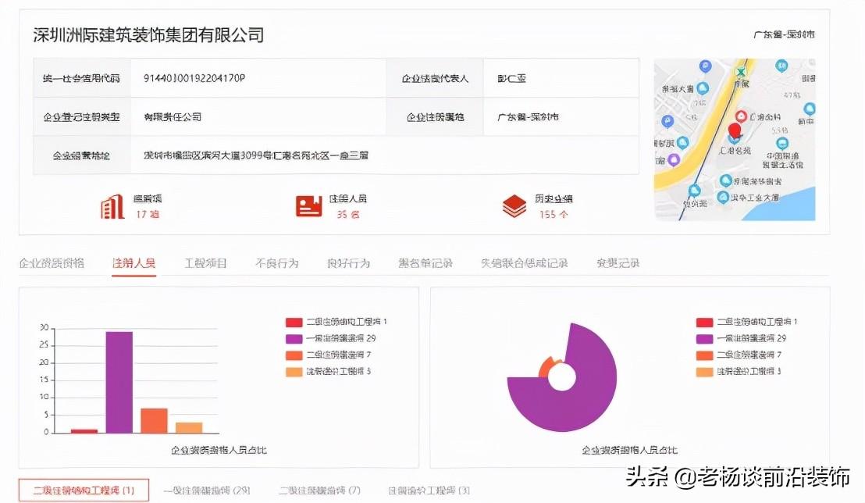Click the light orange bar in bar chart

tap(189, 428)
